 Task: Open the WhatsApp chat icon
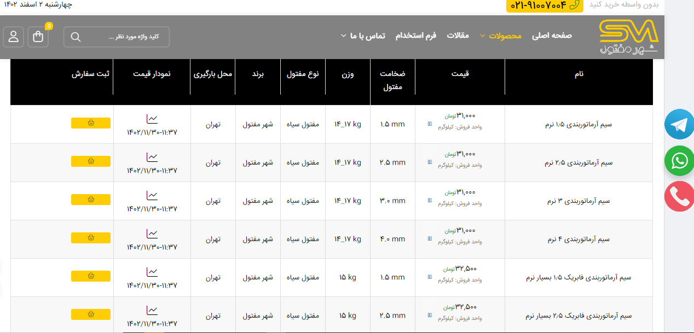coord(679,161)
